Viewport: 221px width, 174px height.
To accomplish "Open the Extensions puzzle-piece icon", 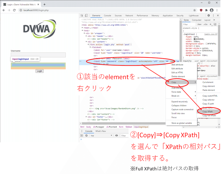I will coord(206,10).
